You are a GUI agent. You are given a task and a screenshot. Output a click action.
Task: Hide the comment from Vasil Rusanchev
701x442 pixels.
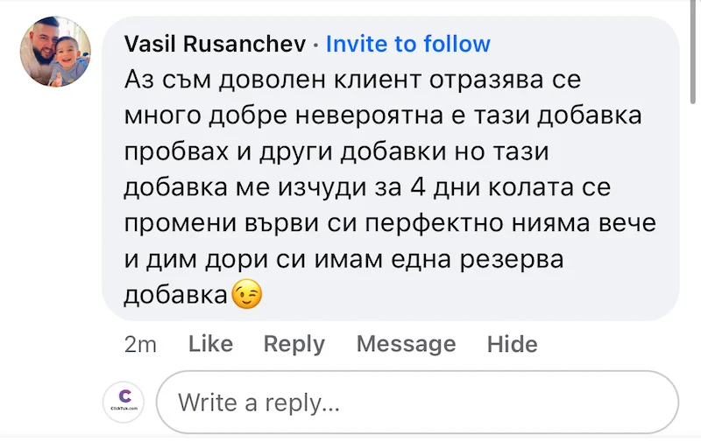(x=513, y=344)
